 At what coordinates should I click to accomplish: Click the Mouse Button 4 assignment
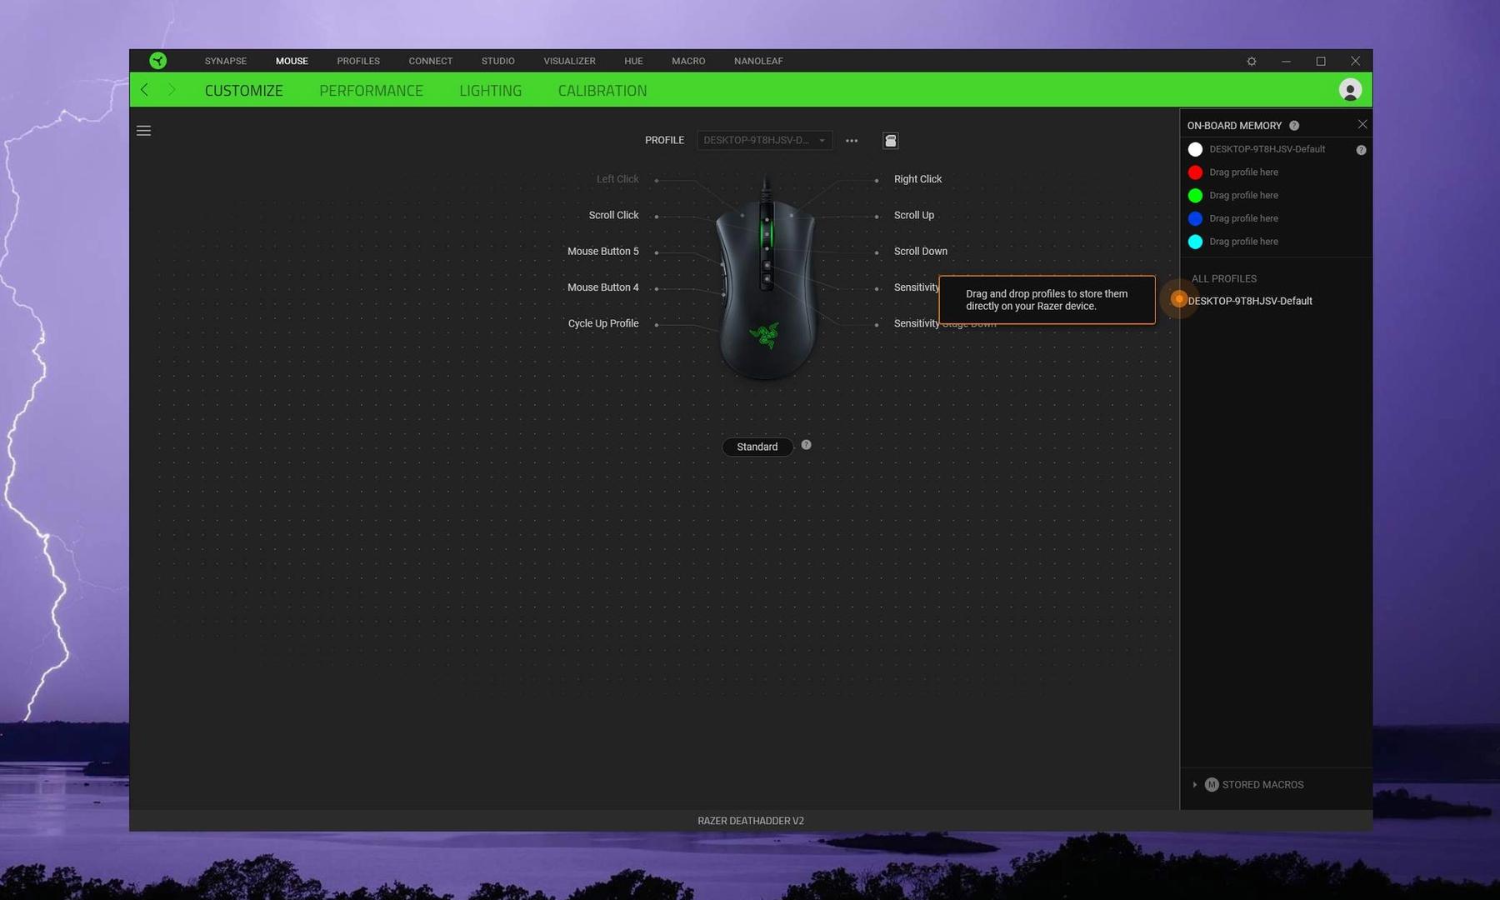point(602,287)
